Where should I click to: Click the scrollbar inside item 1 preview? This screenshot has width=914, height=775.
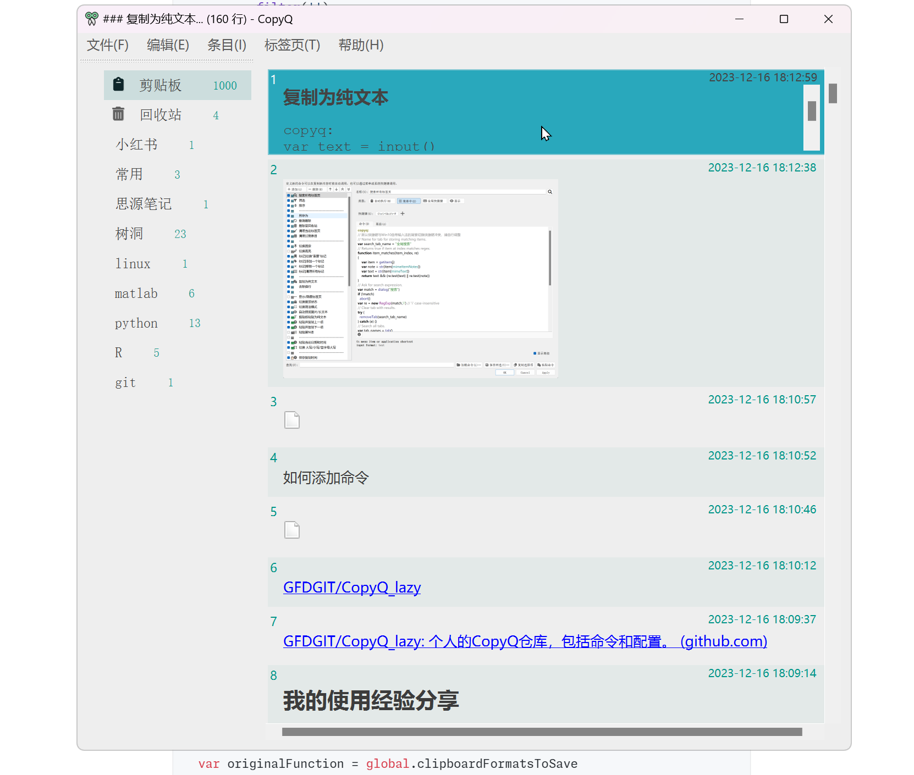click(x=812, y=112)
